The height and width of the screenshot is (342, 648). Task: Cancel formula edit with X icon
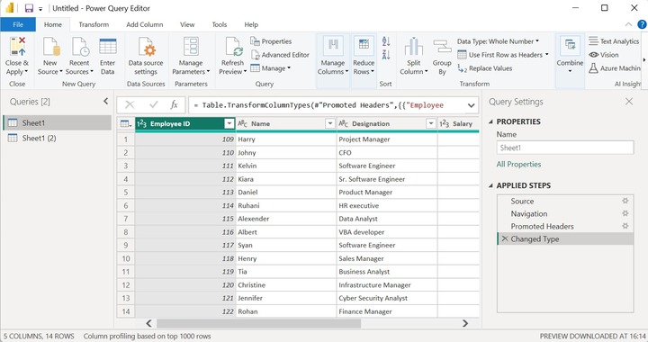point(130,105)
